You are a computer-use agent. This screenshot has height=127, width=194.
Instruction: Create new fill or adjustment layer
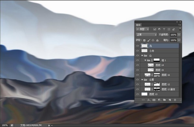159,100
